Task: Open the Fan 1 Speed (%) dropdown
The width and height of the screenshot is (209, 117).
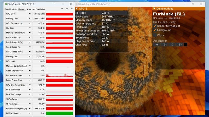Action: click(30, 37)
